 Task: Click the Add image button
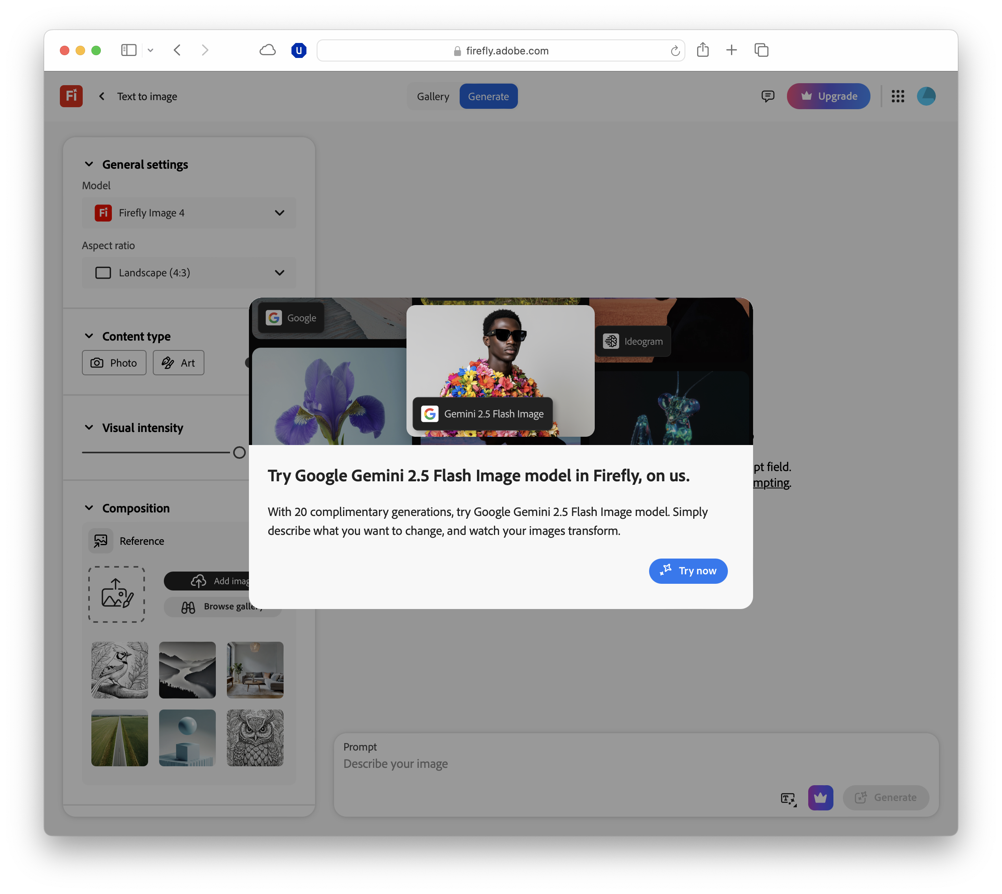tap(206, 581)
